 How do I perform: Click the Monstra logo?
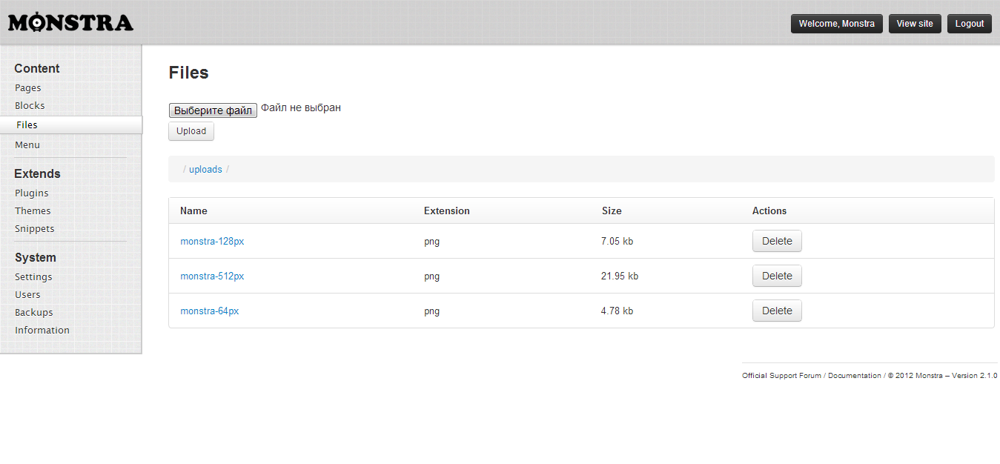tap(70, 23)
